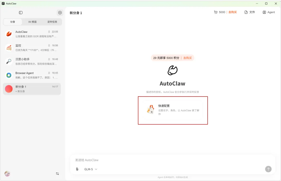This screenshot has width=281, height=181.
Task: Click the 16:56 timestamp on 监控 row
Action: [x=55, y=45]
